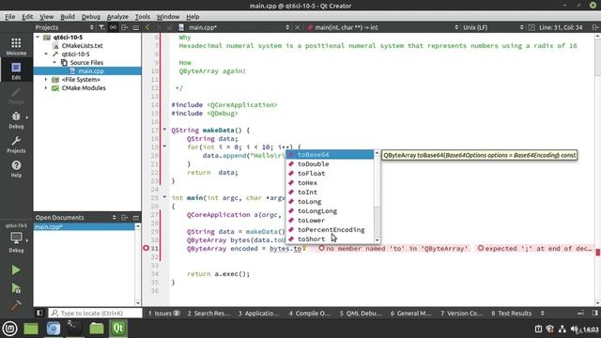This screenshot has width=601, height=338.
Task: Open the Debug mode
Action: coord(16,120)
